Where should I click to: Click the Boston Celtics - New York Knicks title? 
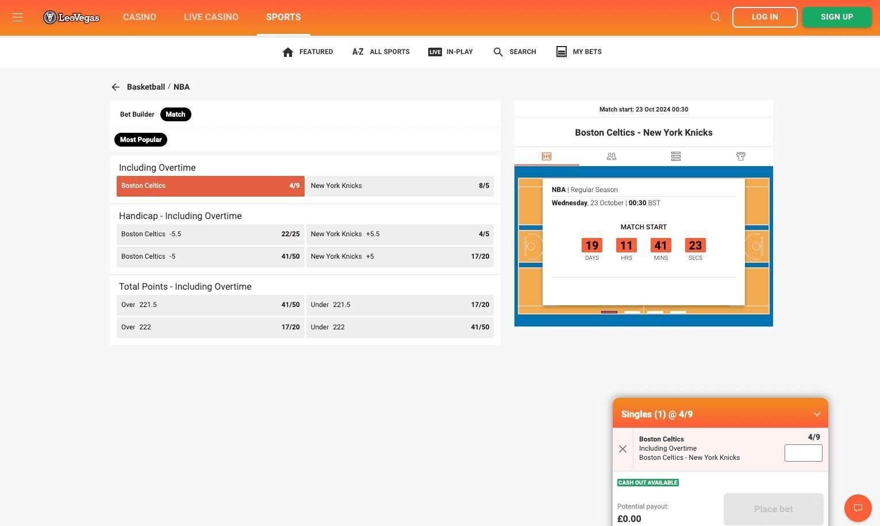pos(644,133)
